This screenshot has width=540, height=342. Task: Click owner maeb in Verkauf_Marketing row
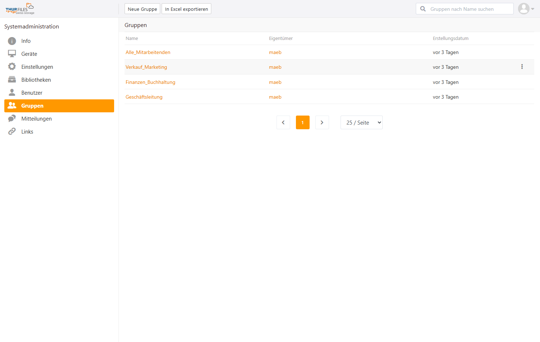[x=275, y=67]
